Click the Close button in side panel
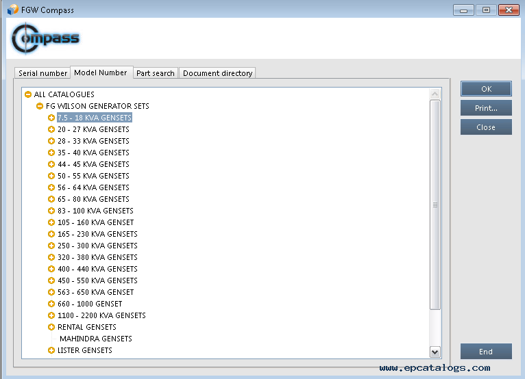The width and height of the screenshot is (525, 379). pos(486,127)
